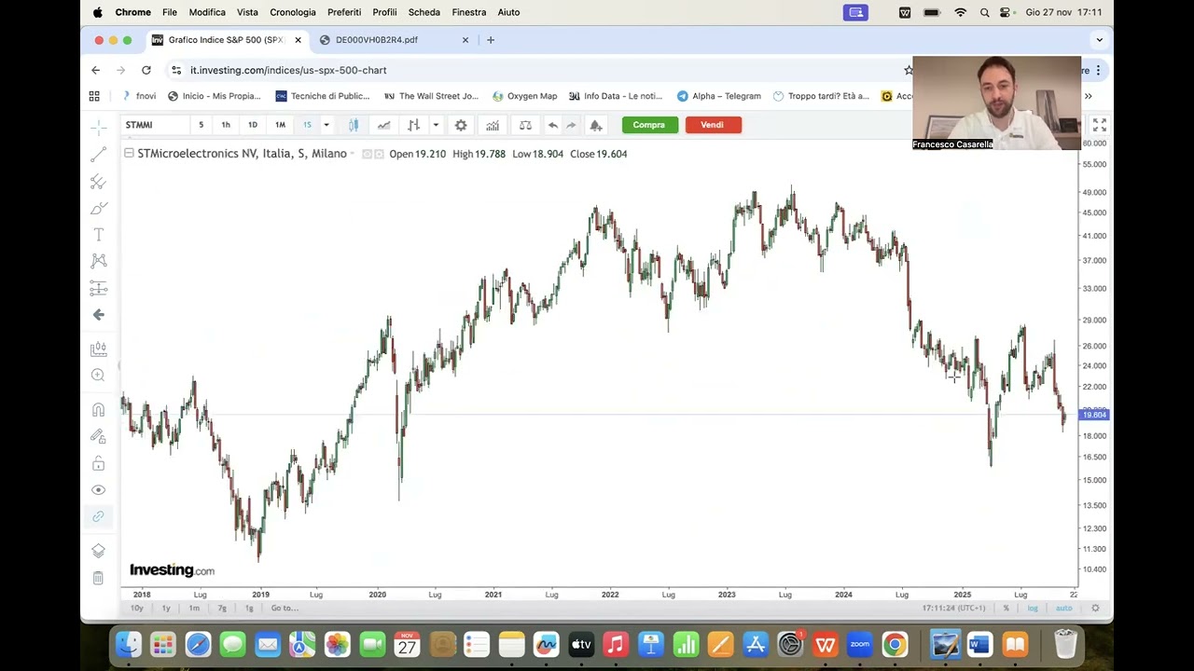Toggle magnet mode
The height and width of the screenshot is (671, 1194).
[98, 410]
